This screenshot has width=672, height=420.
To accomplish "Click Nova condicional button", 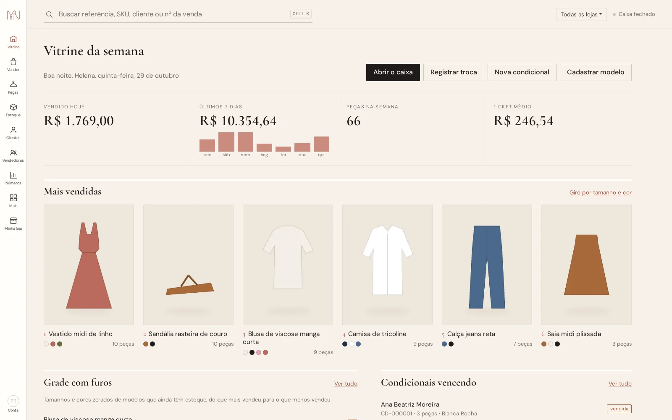I will [x=522, y=72].
